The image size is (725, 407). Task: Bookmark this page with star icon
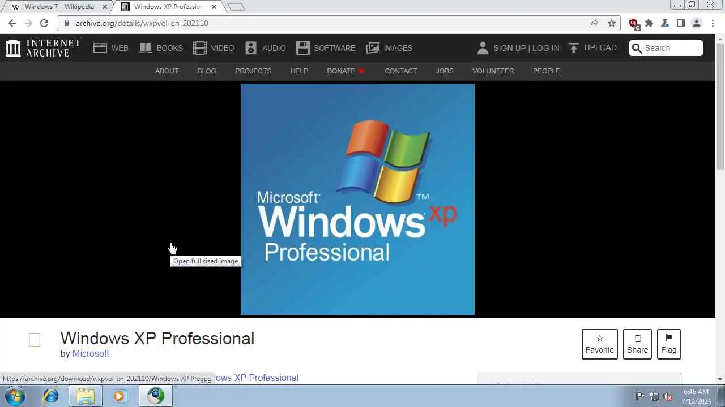click(612, 23)
